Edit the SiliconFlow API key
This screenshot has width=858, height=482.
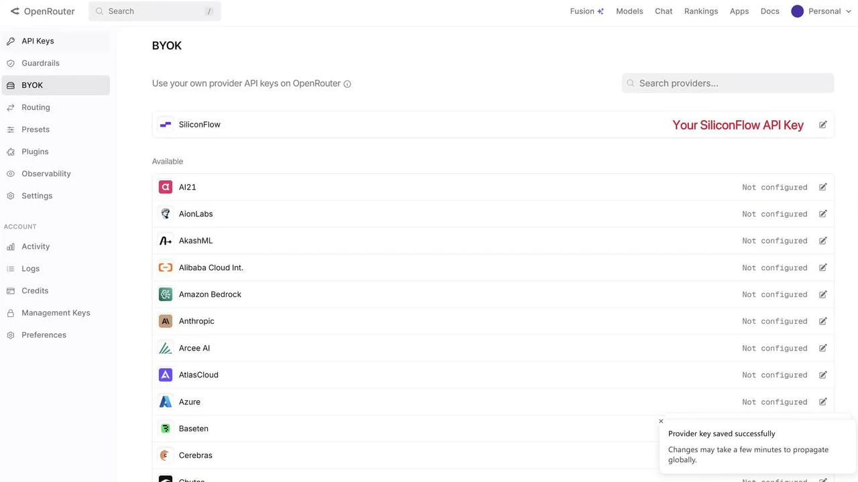pyautogui.click(x=822, y=125)
